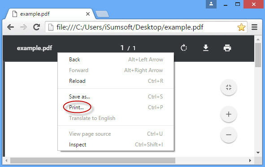
Task: Open the Chrome hamburger menu
Action: point(254,27)
